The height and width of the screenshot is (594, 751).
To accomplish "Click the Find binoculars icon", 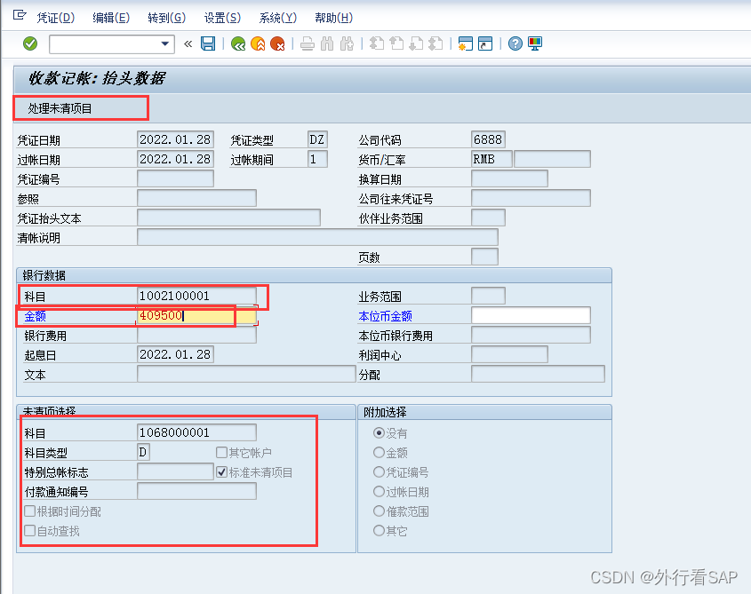I will (327, 44).
